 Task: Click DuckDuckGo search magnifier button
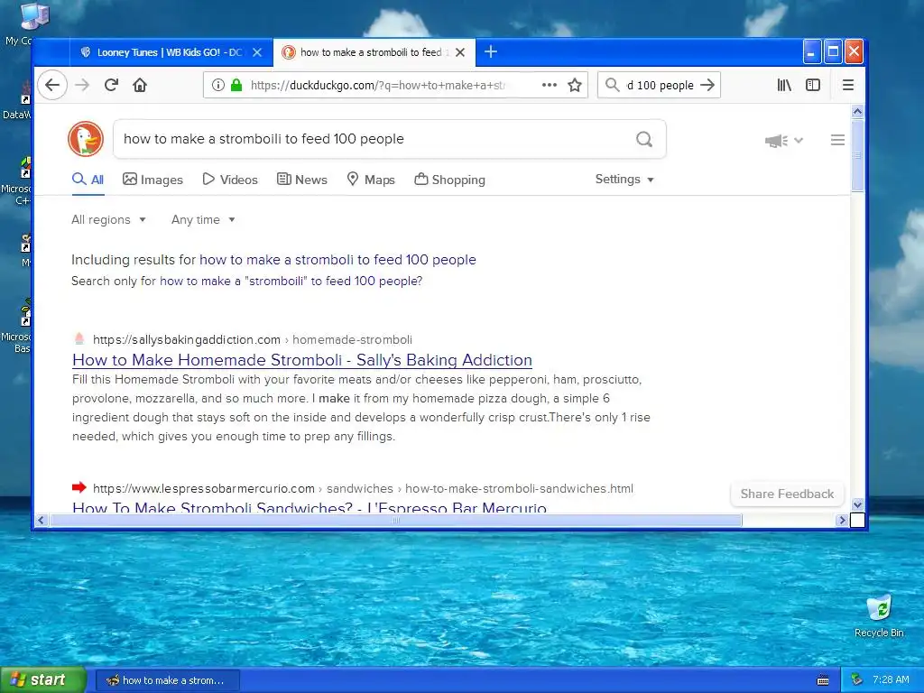pyautogui.click(x=644, y=139)
